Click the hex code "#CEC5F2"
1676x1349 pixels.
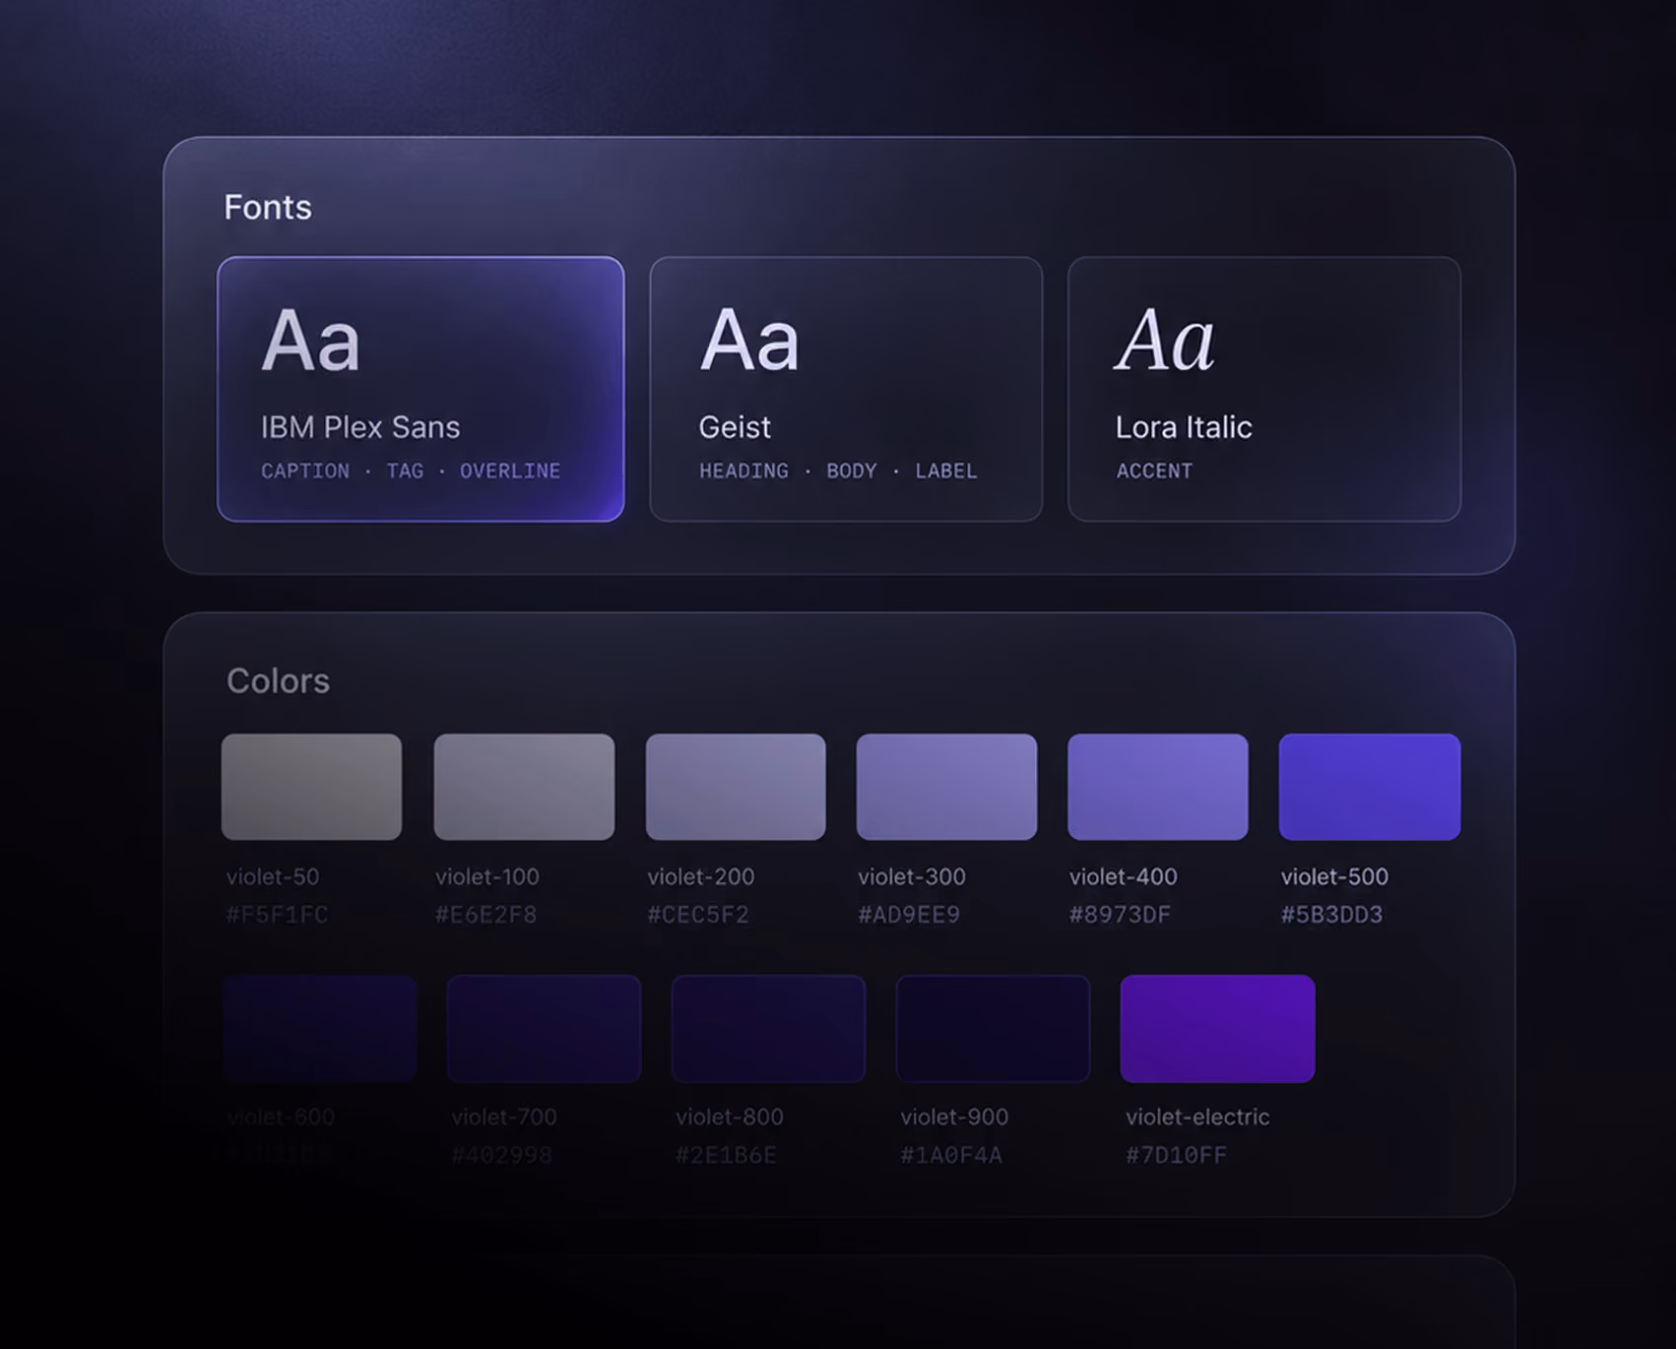coord(698,915)
